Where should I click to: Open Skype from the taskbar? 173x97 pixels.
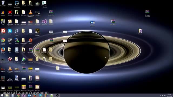[41, 95]
